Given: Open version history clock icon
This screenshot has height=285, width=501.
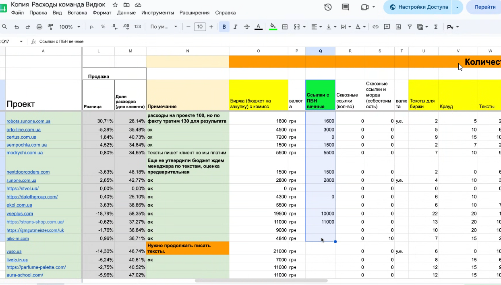Looking at the screenshot, I should click(328, 7).
